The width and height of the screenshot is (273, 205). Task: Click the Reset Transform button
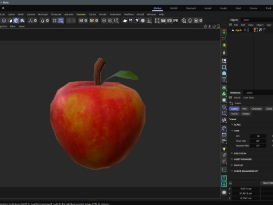click(267, 183)
